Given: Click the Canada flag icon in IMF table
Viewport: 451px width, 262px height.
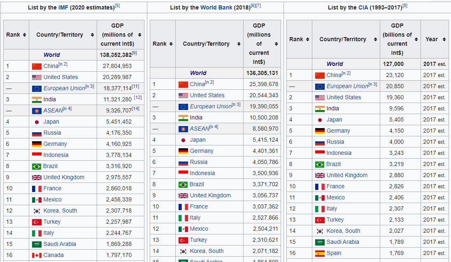Looking at the screenshot, I should [37, 255].
